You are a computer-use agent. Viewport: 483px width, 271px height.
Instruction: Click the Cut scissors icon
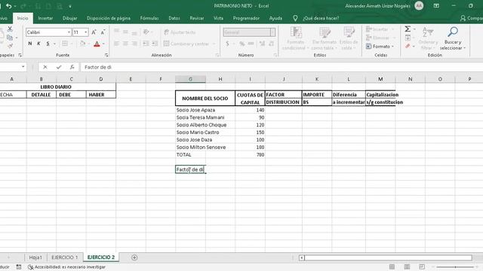pos(10,29)
